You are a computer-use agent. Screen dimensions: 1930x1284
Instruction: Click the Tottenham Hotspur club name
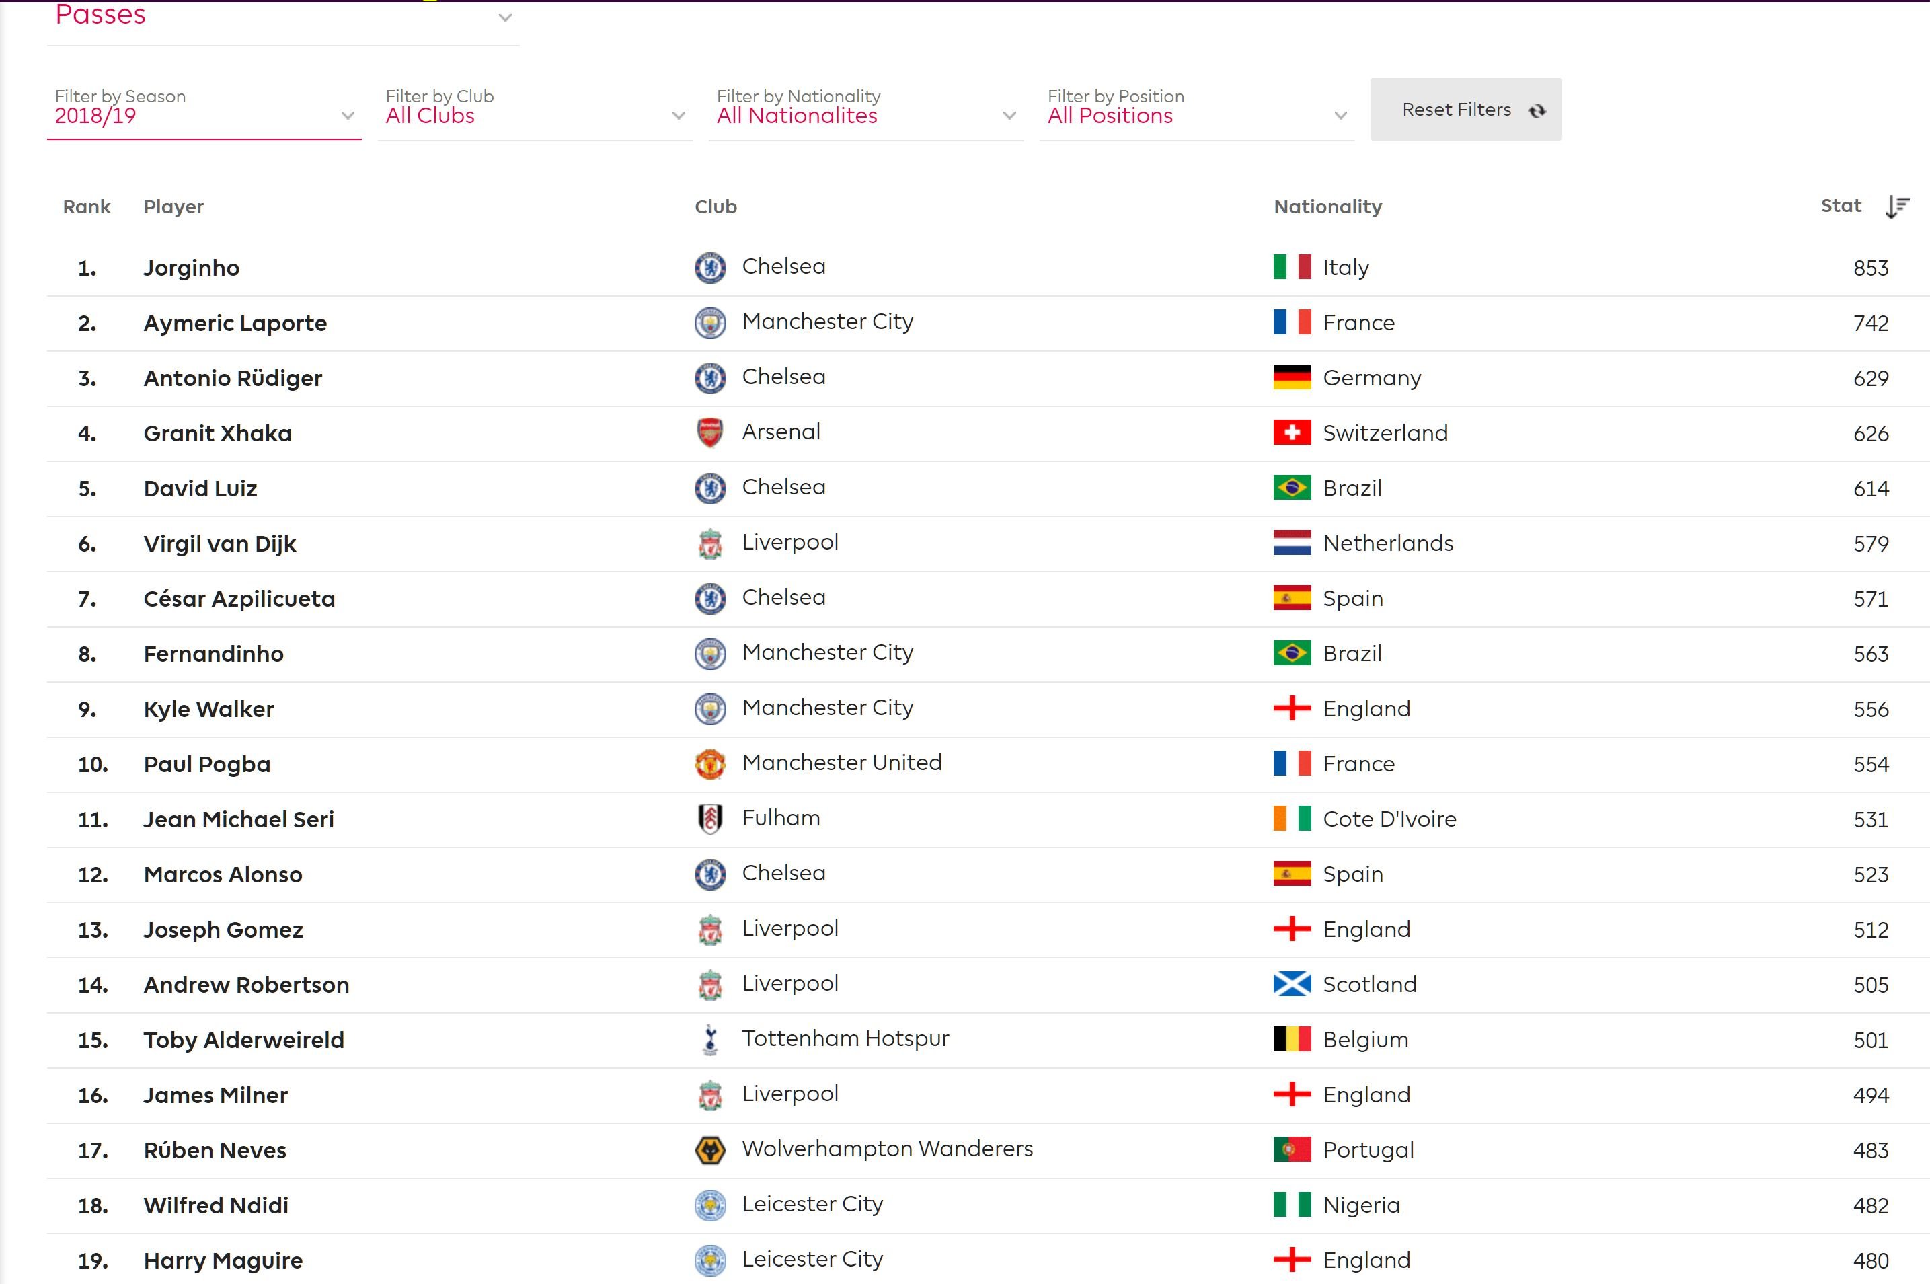(x=845, y=1038)
